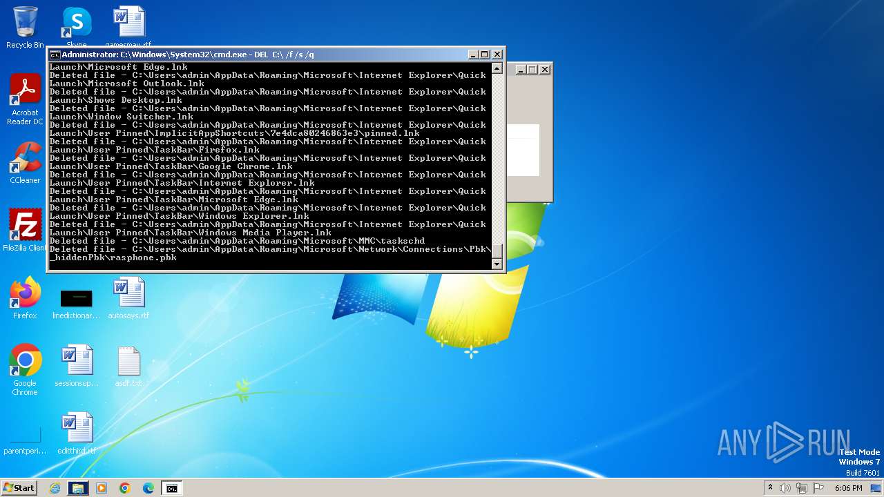
Task: Open Google Chrome desktop shortcut
Action: pyautogui.click(x=25, y=370)
